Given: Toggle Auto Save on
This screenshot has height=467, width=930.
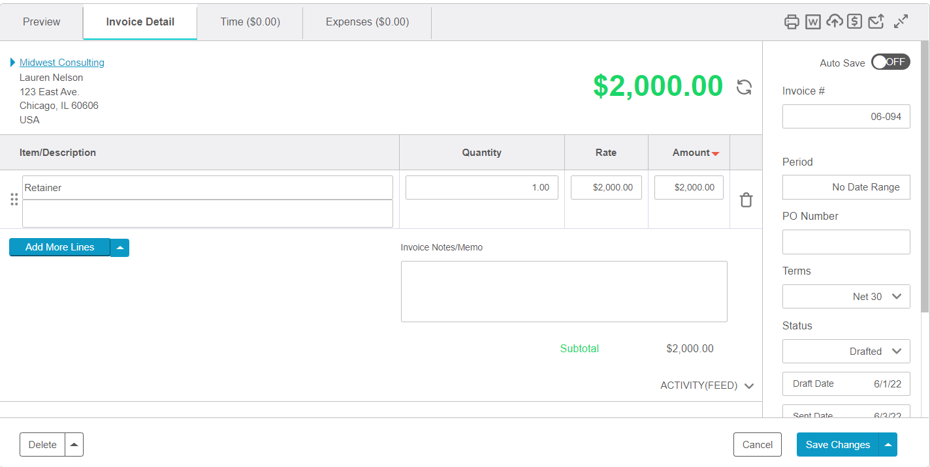Looking at the screenshot, I should point(890,61).
